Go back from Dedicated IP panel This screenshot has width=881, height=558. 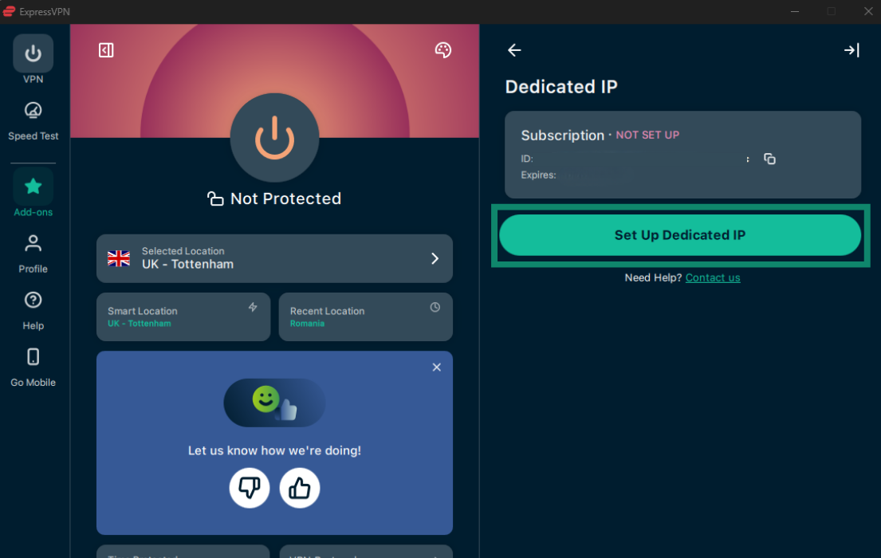(514, 50)
